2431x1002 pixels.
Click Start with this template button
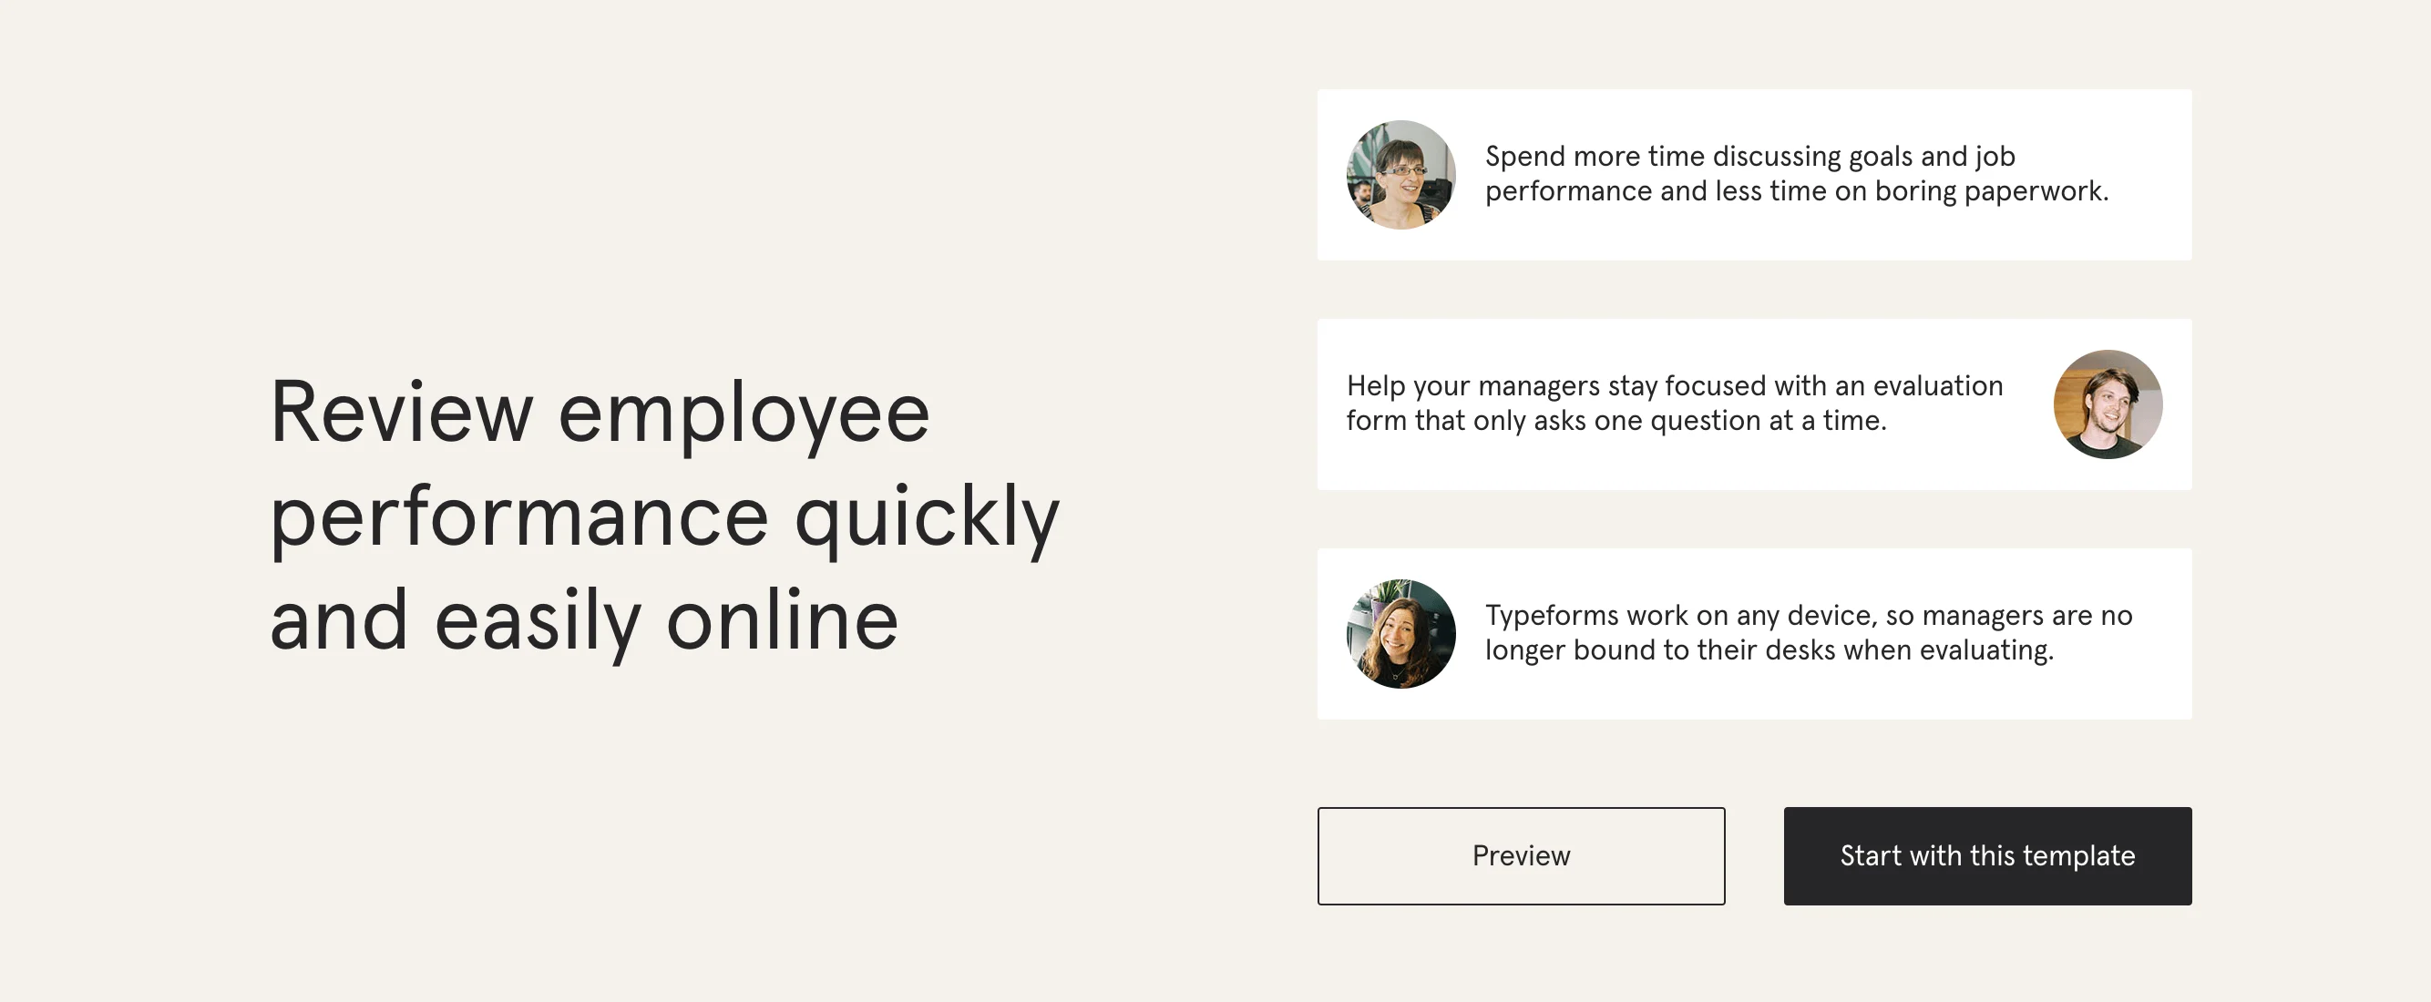click(1987, 855)
